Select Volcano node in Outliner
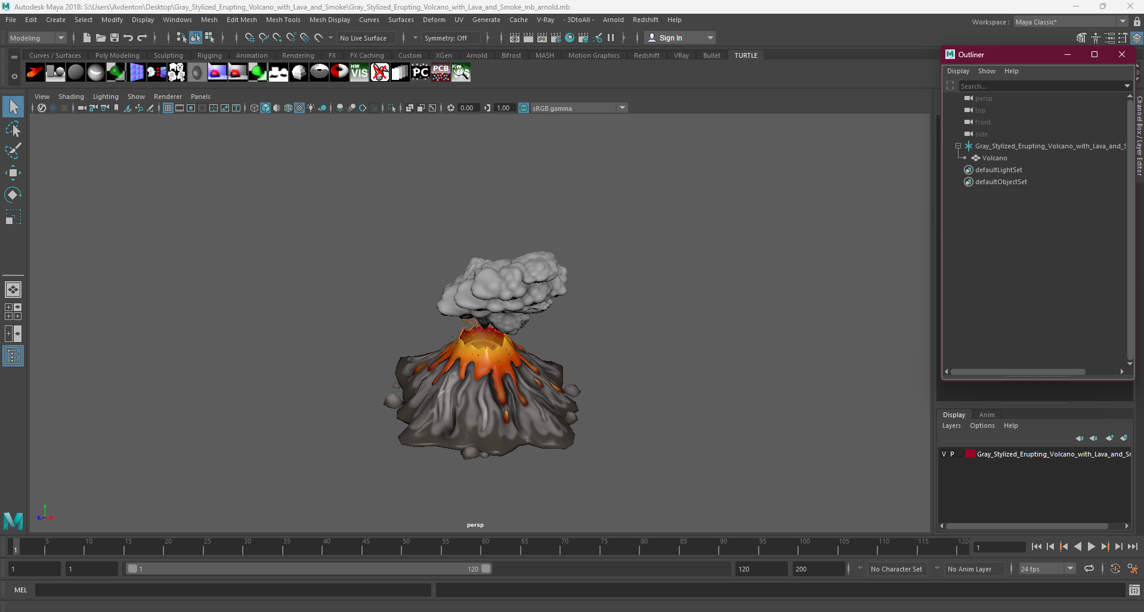The width and height of the screenshot is (1144, 612). [994, 158]
